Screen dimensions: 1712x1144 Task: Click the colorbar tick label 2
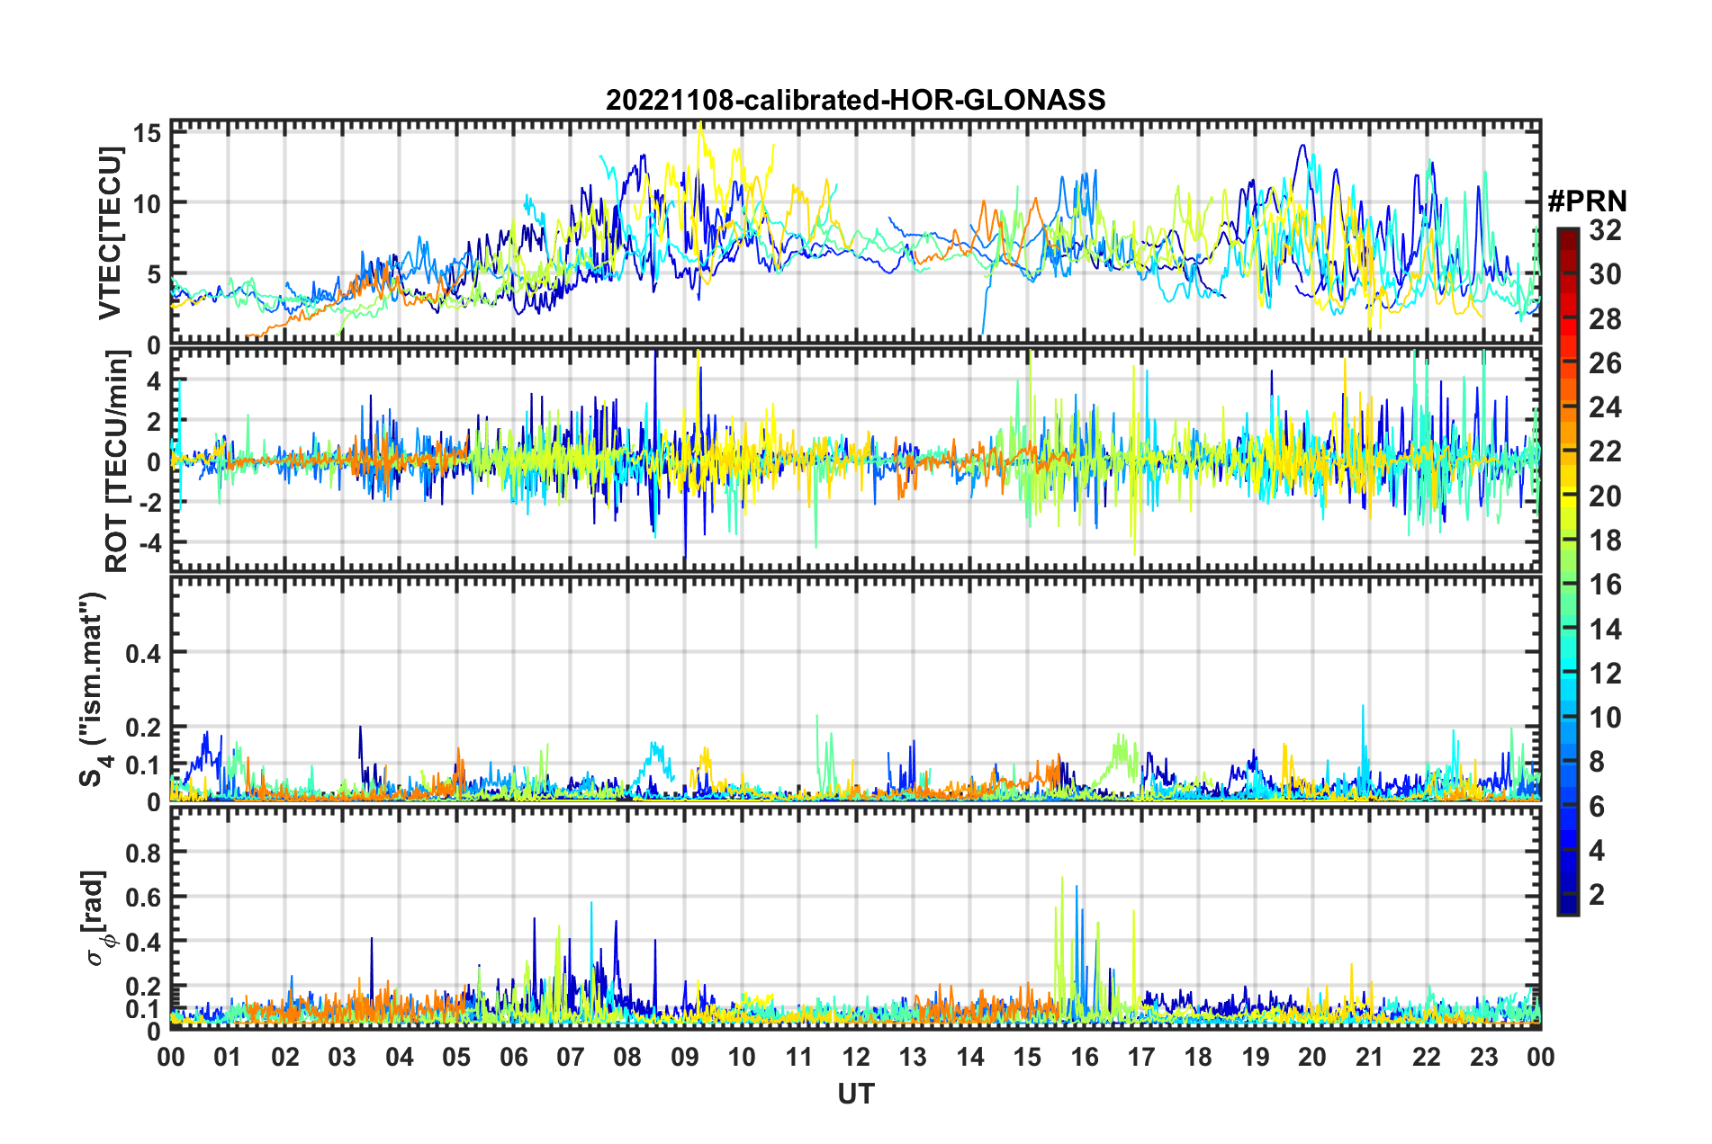pyautogui.click(x=1597, y=894)
